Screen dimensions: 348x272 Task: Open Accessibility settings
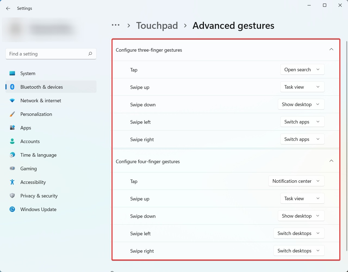(33, 182)
